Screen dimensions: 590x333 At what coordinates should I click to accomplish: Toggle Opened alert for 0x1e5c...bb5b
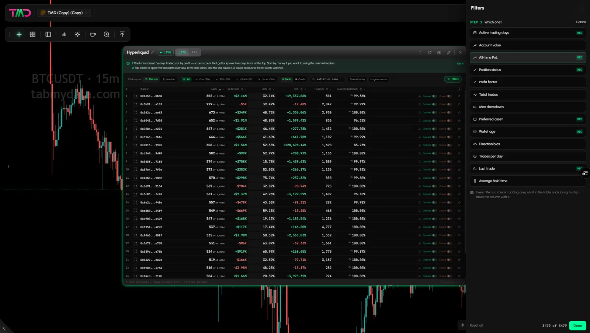coord(434,96)
